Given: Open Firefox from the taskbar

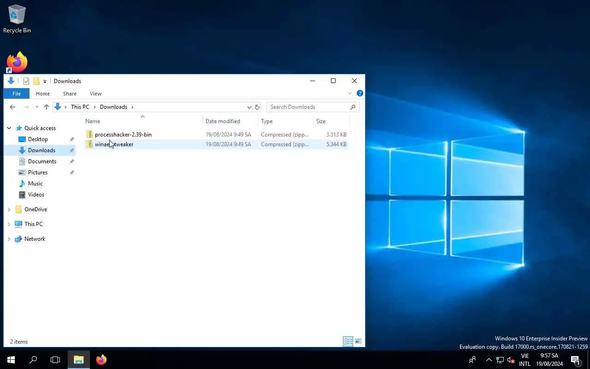Looking at the screenshot, I should pos(101,360).
